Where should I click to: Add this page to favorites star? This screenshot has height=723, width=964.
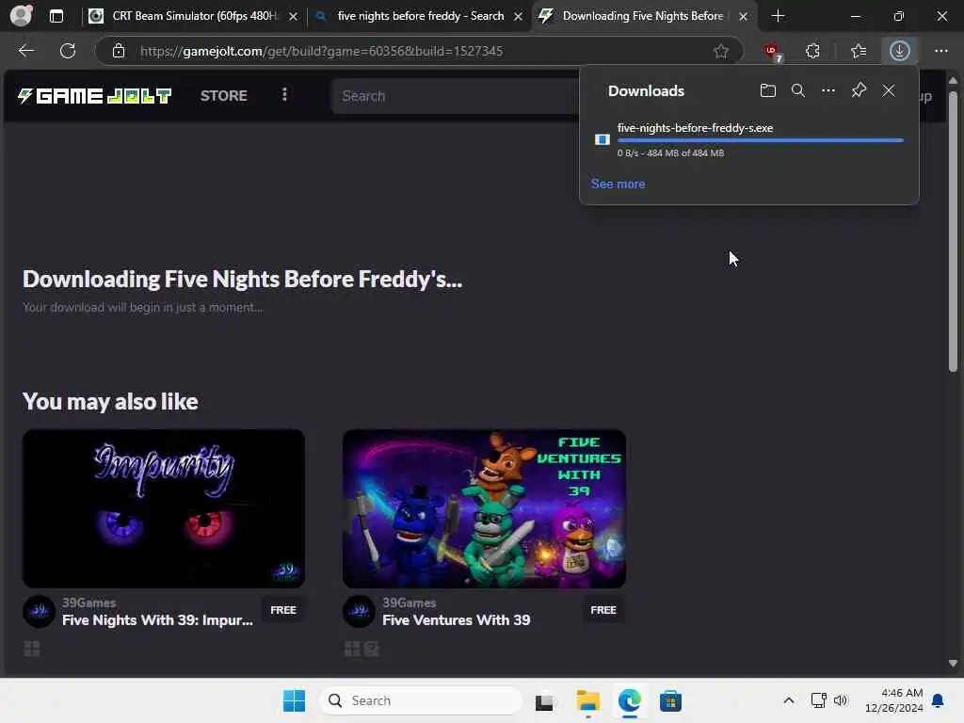pos(720,51)
